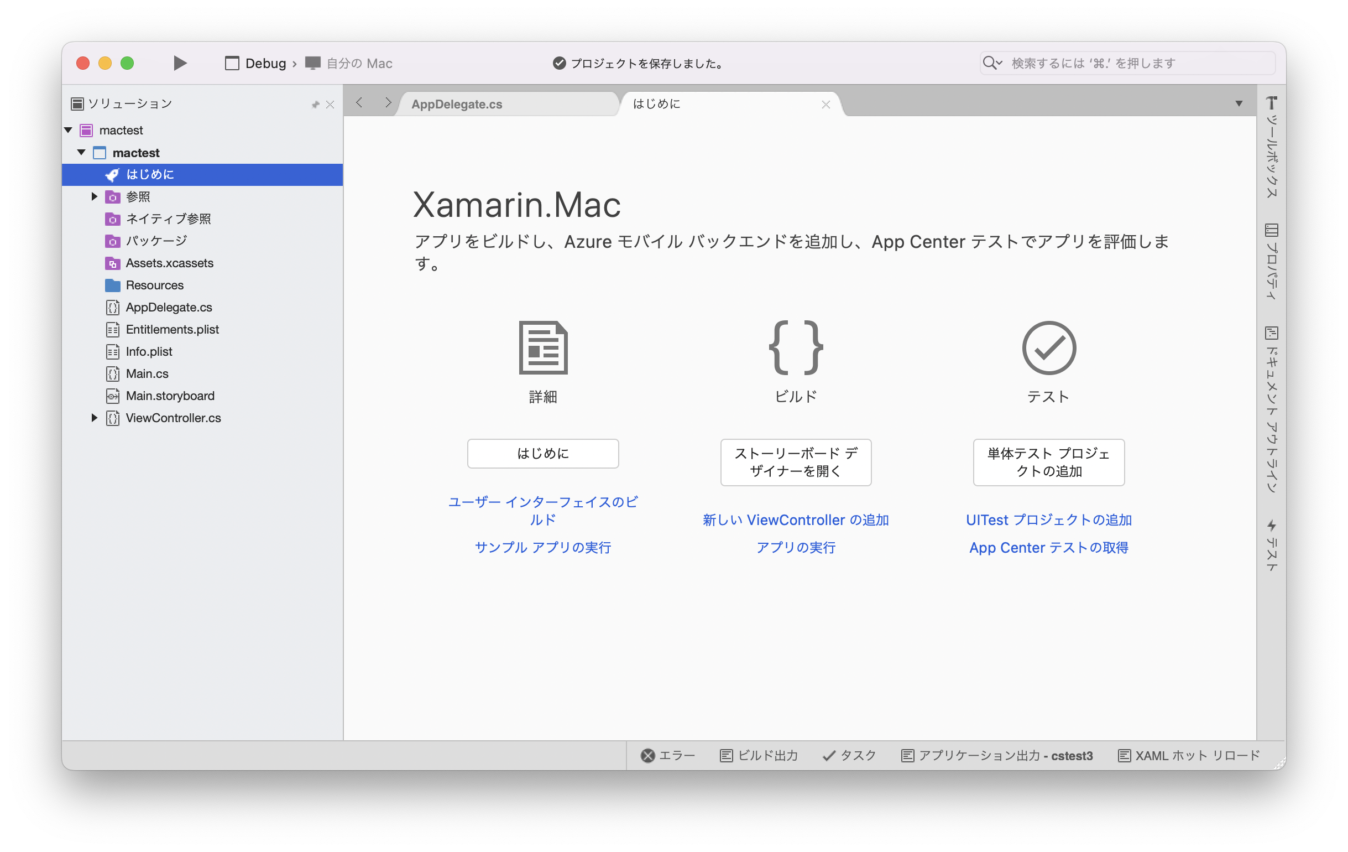Click the はじめに button
The width and height of the screenshot is (1348, 852).
(543, 454)
